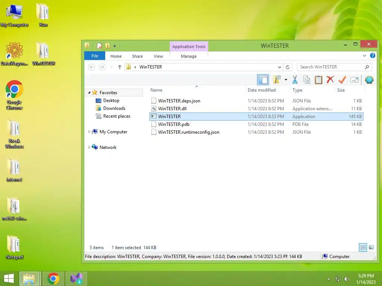Viewport: 382px width, 286px height.
Task: Select the WinTESTER.pdb file
Action: tap(256, 124)
